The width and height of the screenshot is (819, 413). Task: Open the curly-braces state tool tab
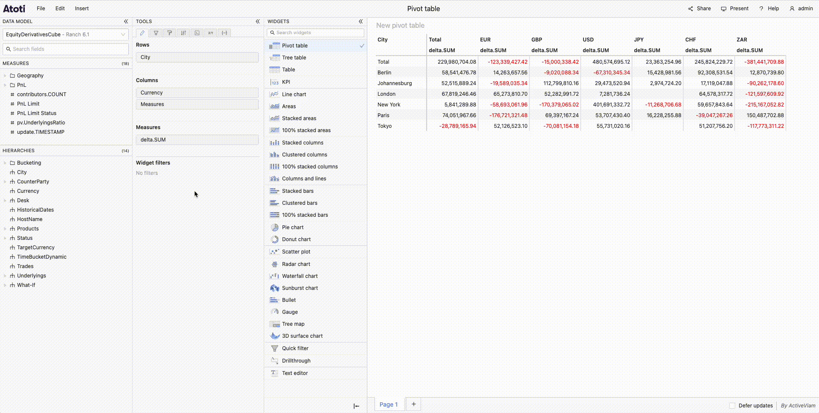click(224, 33)
